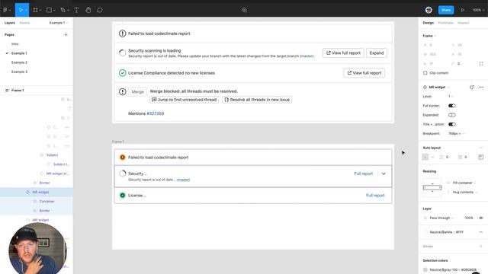Add a new page with plus icon
The image size is (488, 274).
(66, 35)
